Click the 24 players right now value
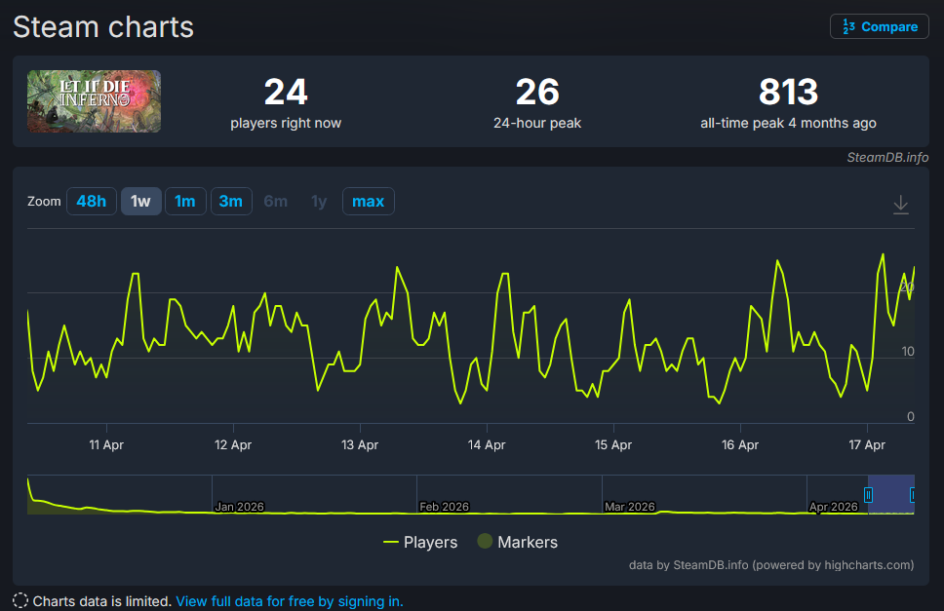This screenshot has width=944, height=611. point(286,92)
